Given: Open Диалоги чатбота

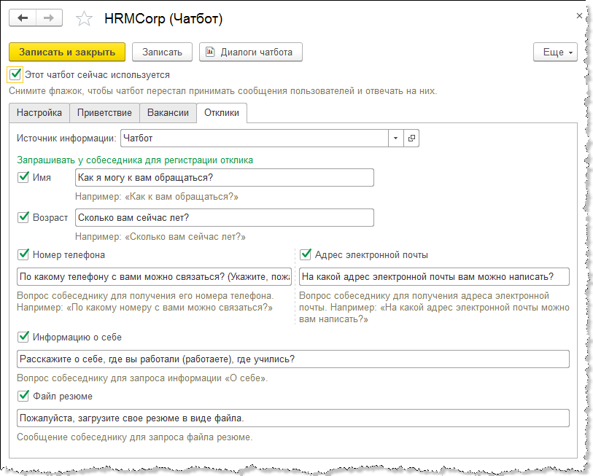Looking at the screenshot, I should pos(250,52).
